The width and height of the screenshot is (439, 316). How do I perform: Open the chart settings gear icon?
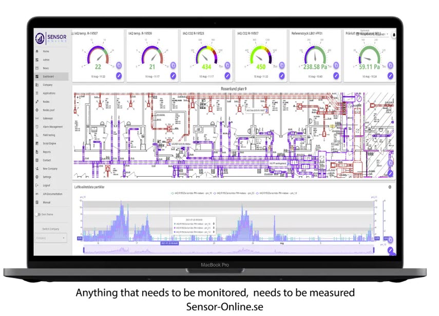click(390, 187)
